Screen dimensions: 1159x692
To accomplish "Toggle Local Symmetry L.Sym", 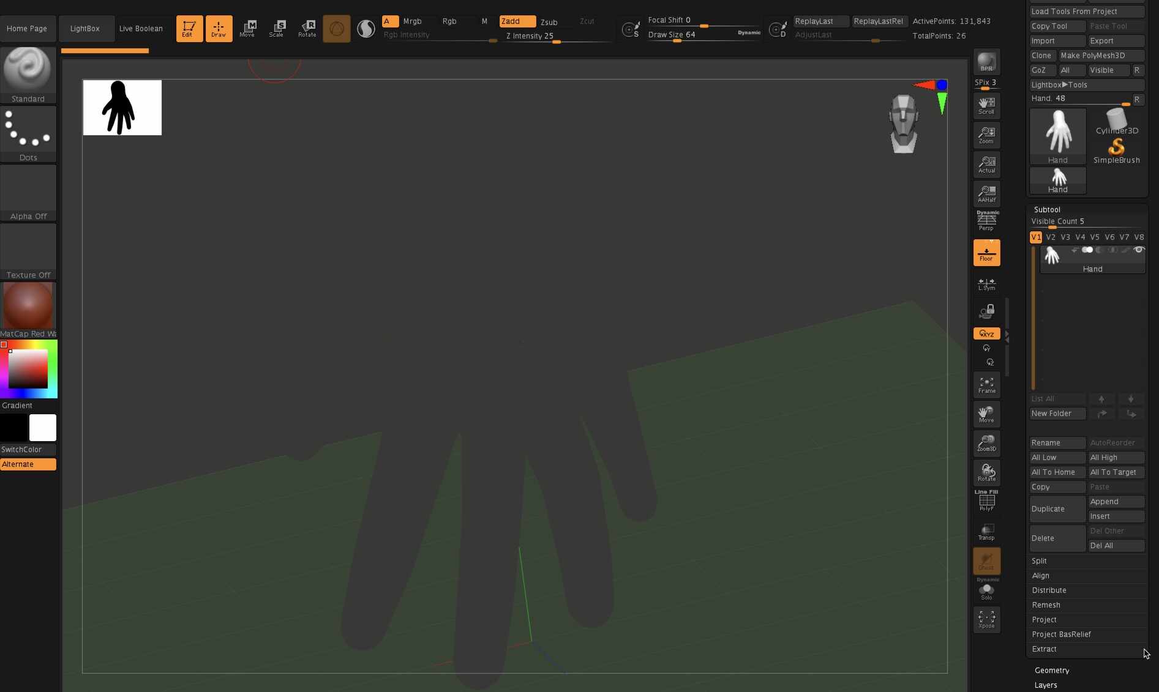I will click(986, 285).
